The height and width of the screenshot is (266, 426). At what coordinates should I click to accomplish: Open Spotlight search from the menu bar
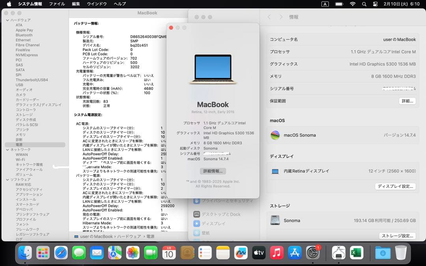pos(364,4)
